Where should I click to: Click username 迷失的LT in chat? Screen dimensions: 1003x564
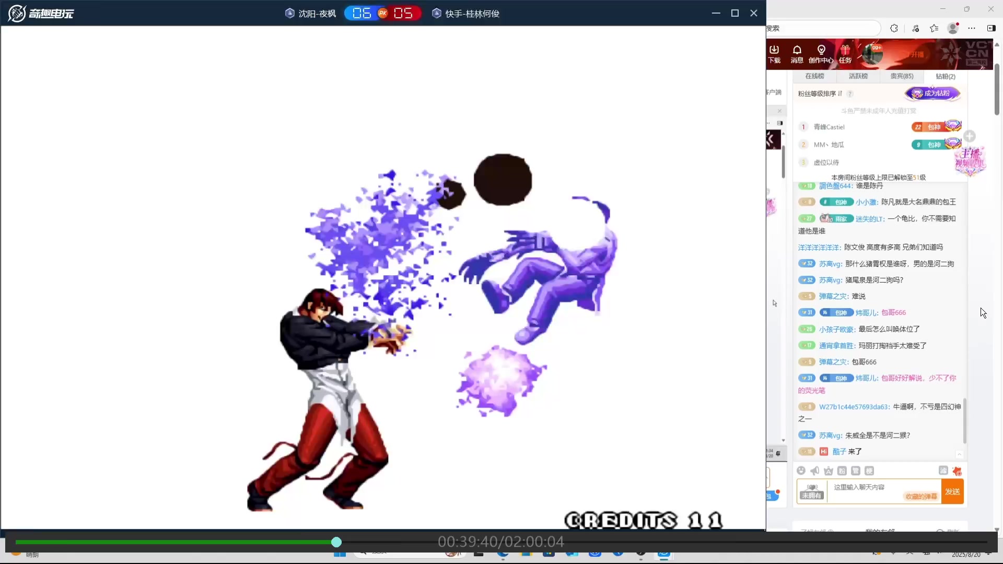(x=870, y=219)
